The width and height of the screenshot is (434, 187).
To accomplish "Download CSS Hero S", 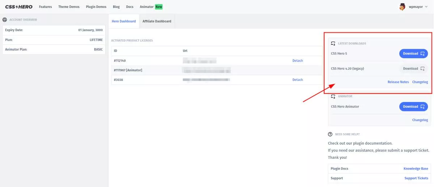I will tap(413, 54).
